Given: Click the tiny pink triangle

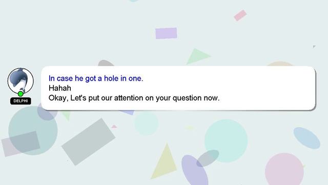Looking at the screenshot, I should [x=114, y=126].
